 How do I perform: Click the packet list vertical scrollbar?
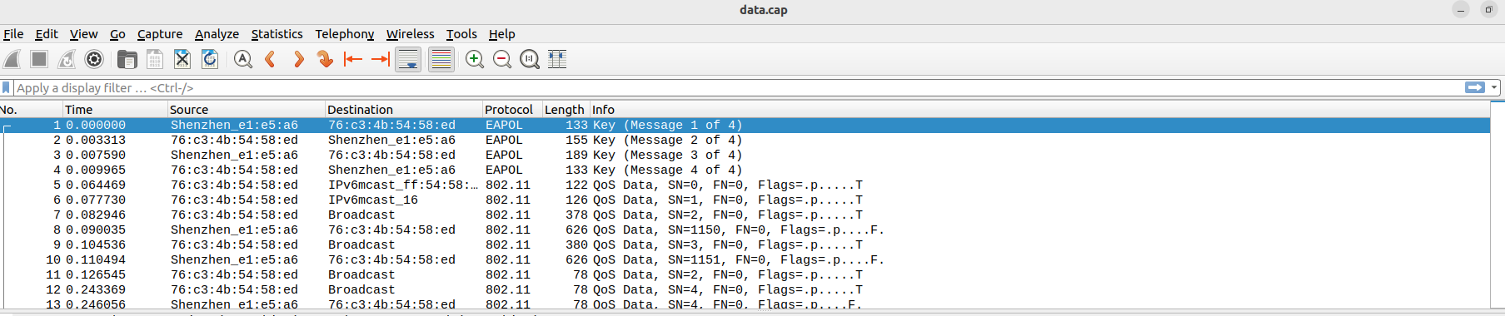click(x=1498, y=205)
